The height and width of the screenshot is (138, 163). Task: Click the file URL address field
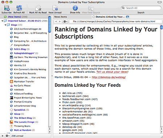click(115, 21)
